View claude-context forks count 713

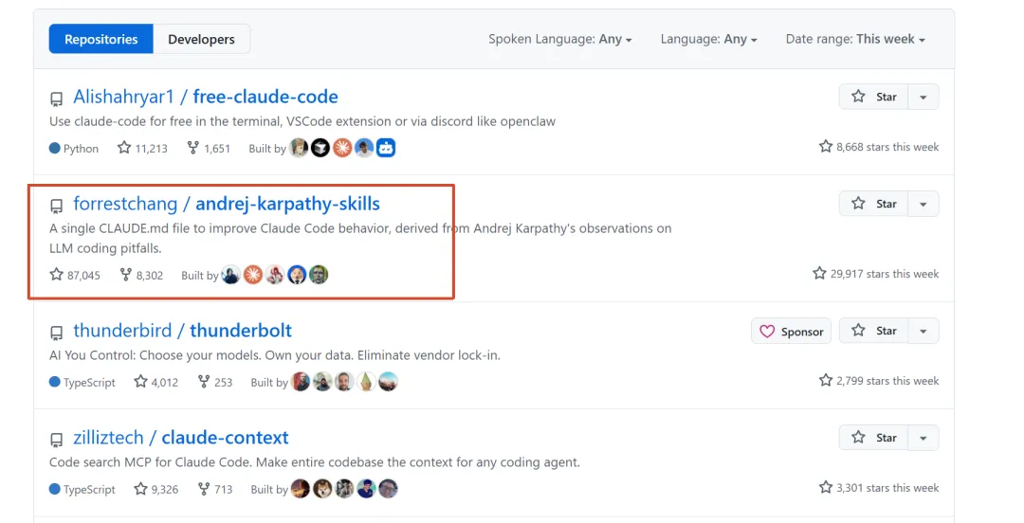point(215,489)
